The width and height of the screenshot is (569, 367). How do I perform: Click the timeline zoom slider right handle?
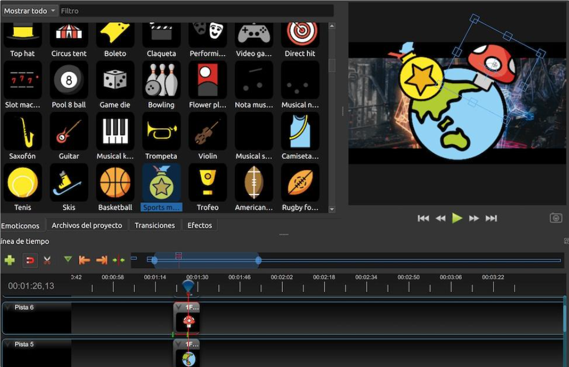point(258,260)
